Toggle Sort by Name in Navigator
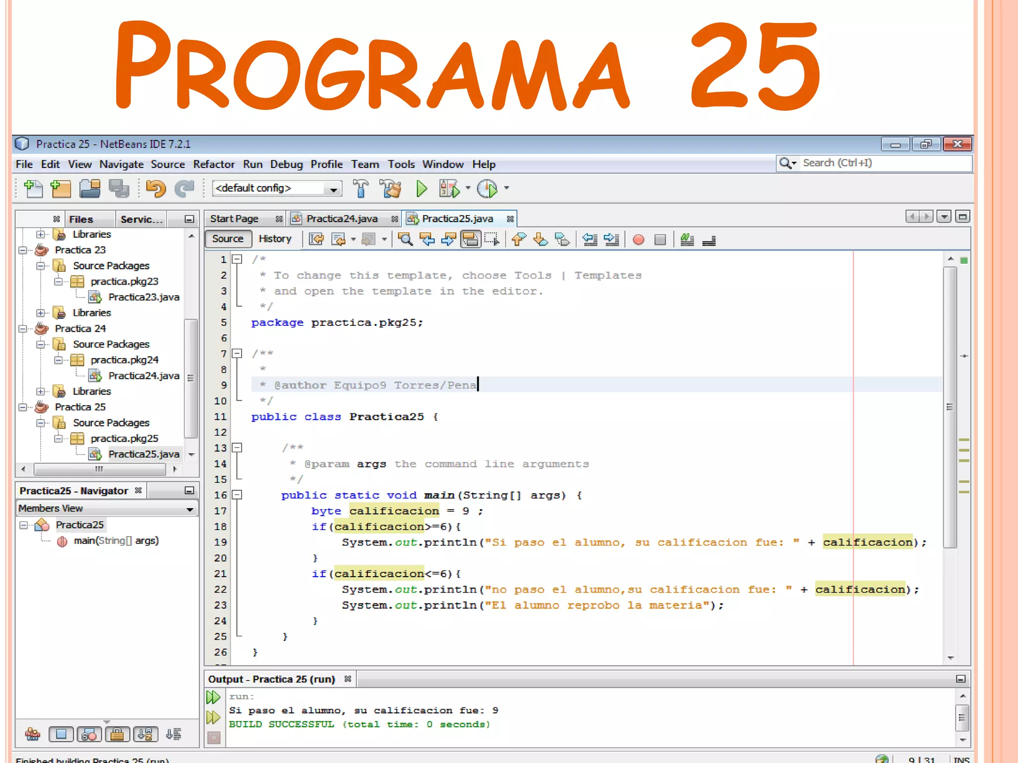The width and height of the screenshot is (1018, 763). (x=146, y=734)
